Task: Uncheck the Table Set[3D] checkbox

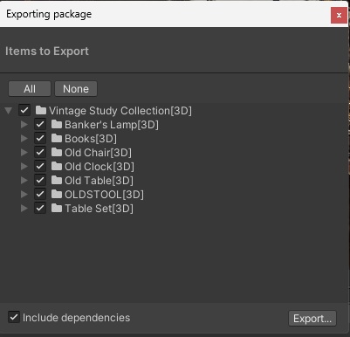Action: click(x=40, y=208)
